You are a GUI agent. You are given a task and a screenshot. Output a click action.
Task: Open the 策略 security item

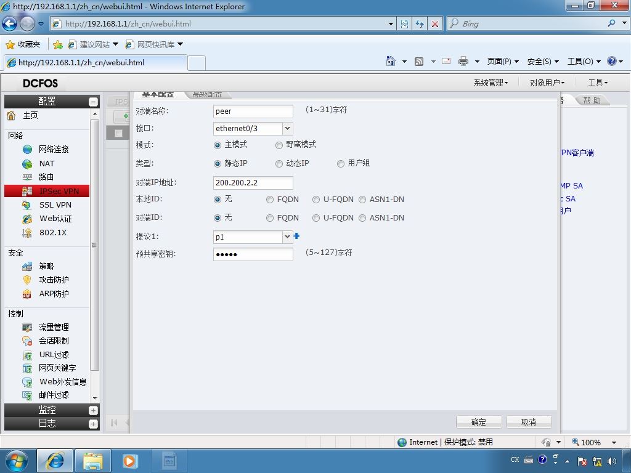46,266
